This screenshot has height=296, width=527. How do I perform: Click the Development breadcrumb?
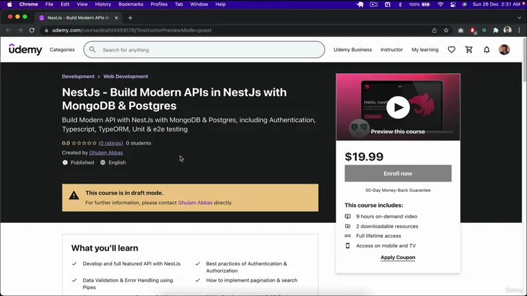pyautogui.click(x=78, y=77)
